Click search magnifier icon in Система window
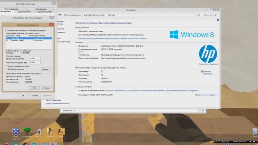 click(216, 15)
